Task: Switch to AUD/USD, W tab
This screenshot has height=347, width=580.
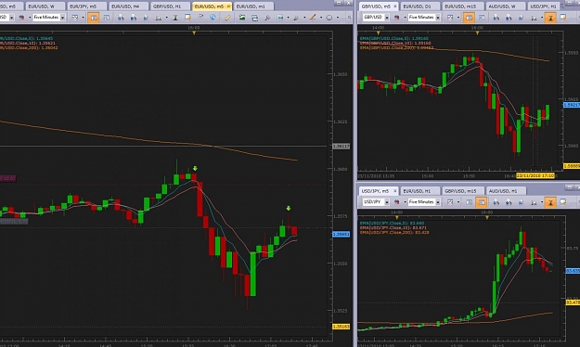Action: (505, 6)
